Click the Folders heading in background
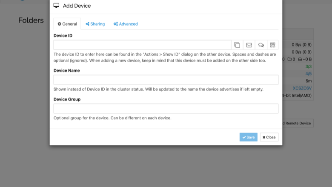The height and width of the screenshot is (187, 332). tap(31, 20)
